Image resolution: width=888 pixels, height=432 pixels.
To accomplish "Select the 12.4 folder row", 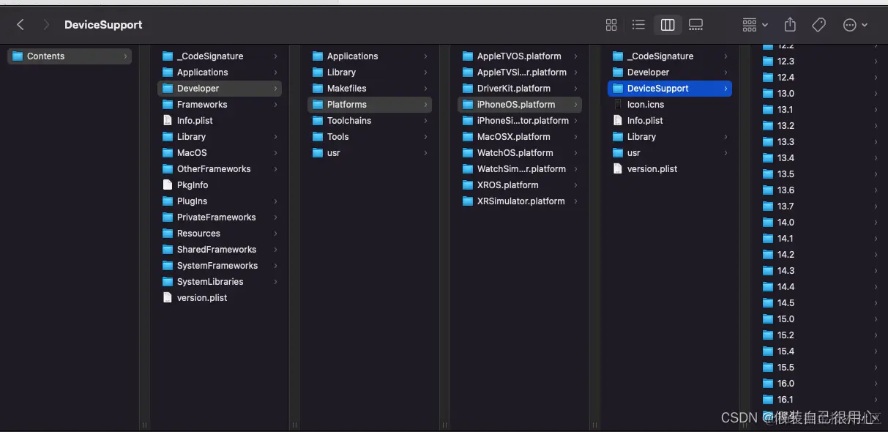I will pos(820,78).
